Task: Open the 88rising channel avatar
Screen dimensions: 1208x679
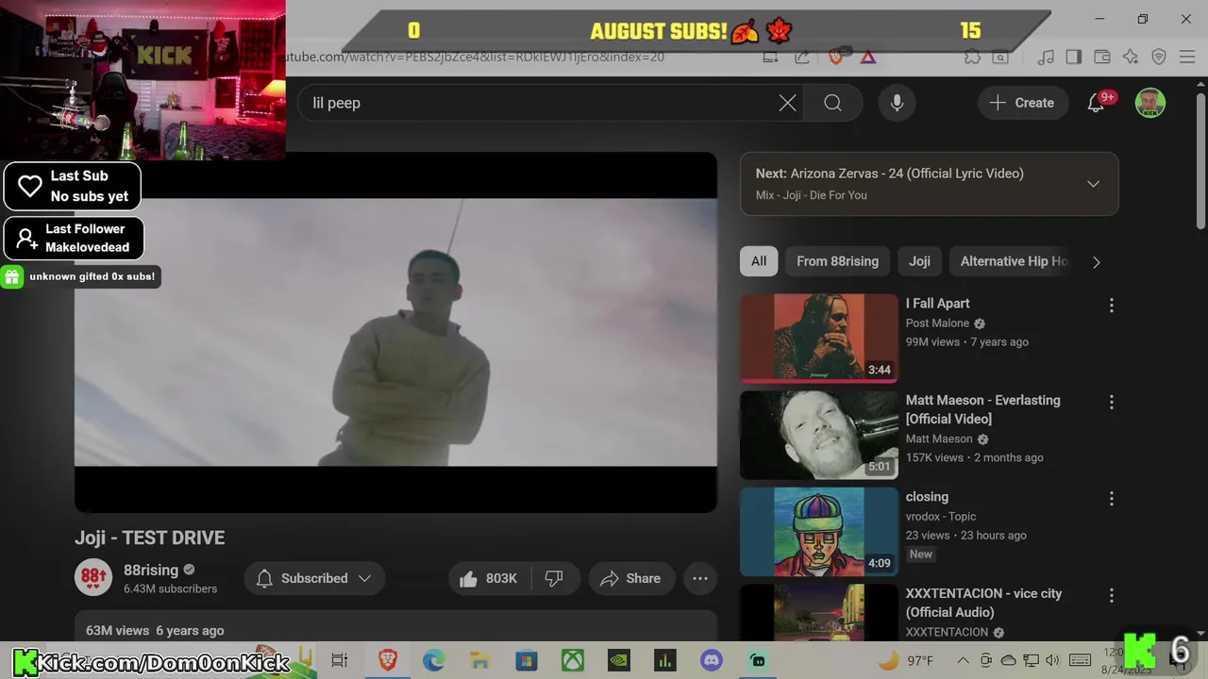Action: coord(93,578)
